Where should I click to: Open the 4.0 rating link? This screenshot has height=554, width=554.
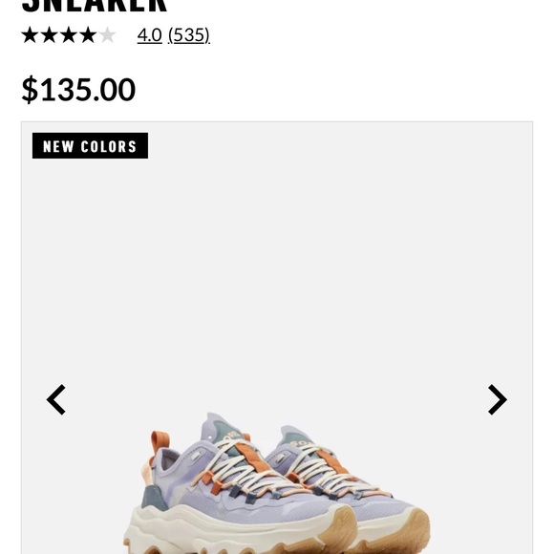[149, 35]
